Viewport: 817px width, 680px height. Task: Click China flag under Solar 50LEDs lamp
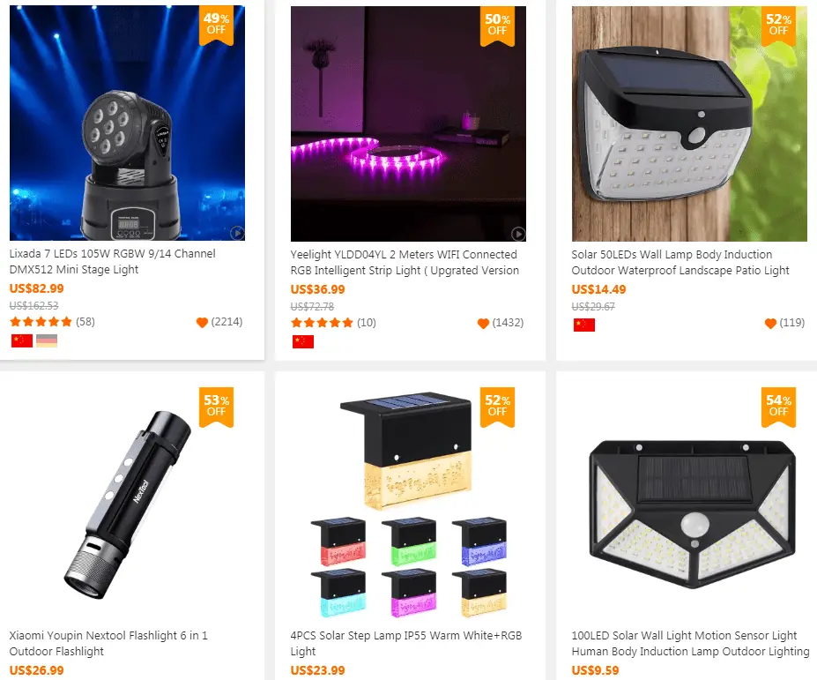click(x=584, y=325)
